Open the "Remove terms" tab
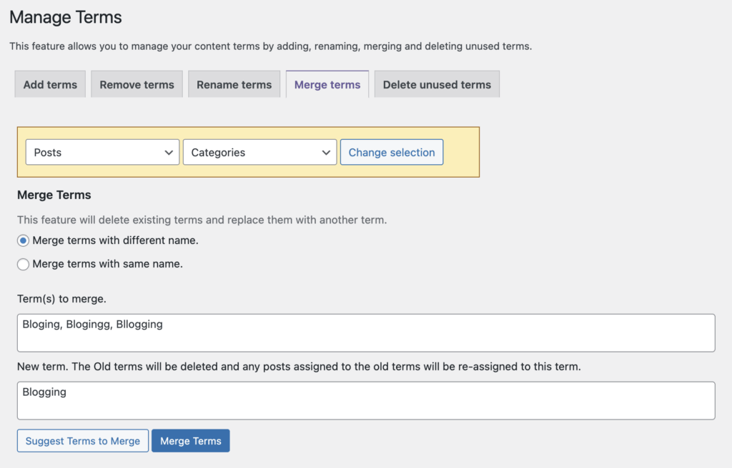Viewport: 732px width, 468px height. point(137,83)
